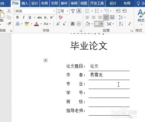Screen dimensions: 145x122
Task: Toggle Italic formatting
Action: pyautogui.click(x=24, y=17)
